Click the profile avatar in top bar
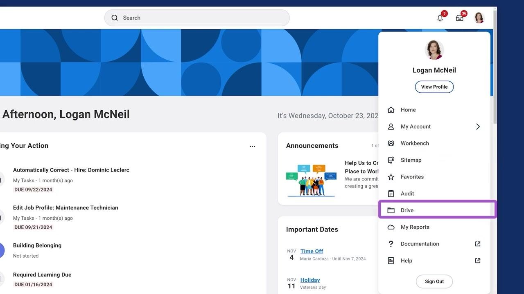Image resolution: width=524 pixels, height=294 pixels. [x=479, y=18]
